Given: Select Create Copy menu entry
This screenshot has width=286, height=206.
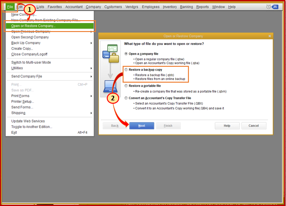Looking at the screenshot, I should pyautogui.click(x=49, y=49).
